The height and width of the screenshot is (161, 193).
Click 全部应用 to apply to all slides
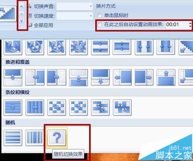tap(41, 25)
